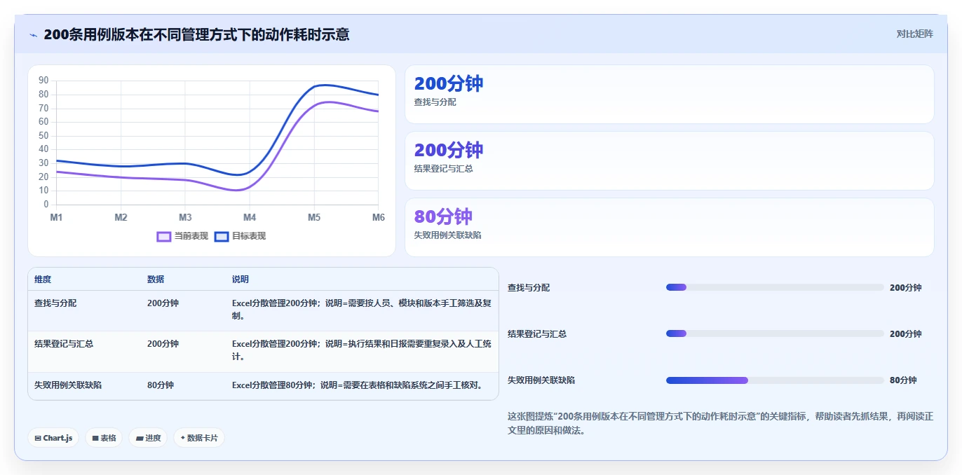Select the 维度 column header
962x475 pixels.
tap(43, 279)
